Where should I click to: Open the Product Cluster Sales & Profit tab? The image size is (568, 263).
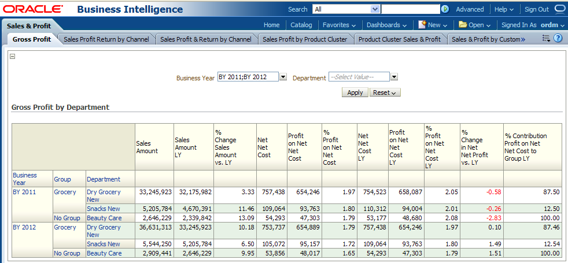pos(399,39)
